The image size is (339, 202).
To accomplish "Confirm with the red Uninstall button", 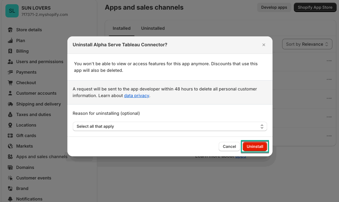I will tap(255, 146).
